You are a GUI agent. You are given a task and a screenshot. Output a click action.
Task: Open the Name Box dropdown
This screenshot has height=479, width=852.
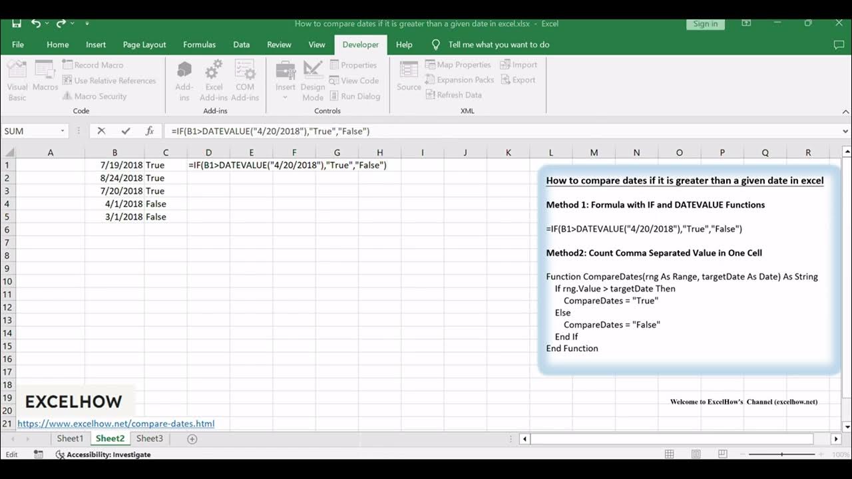point(63,131)
